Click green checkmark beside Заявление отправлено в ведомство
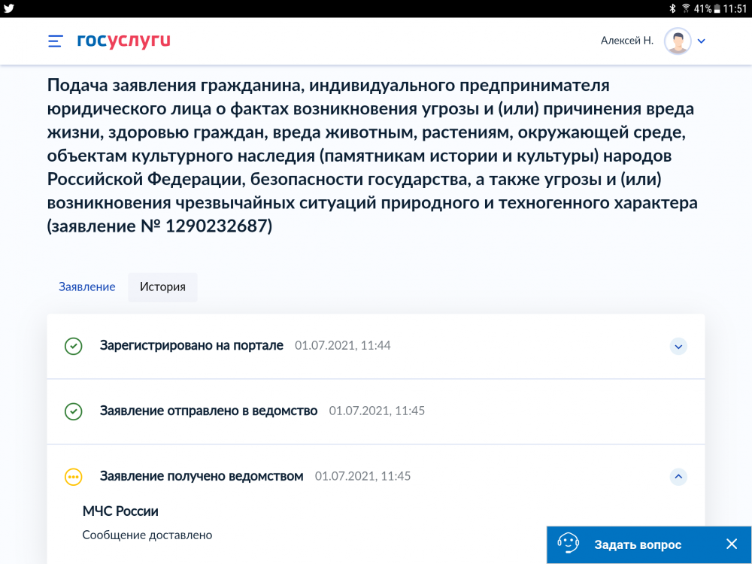 tap(73, 411)
